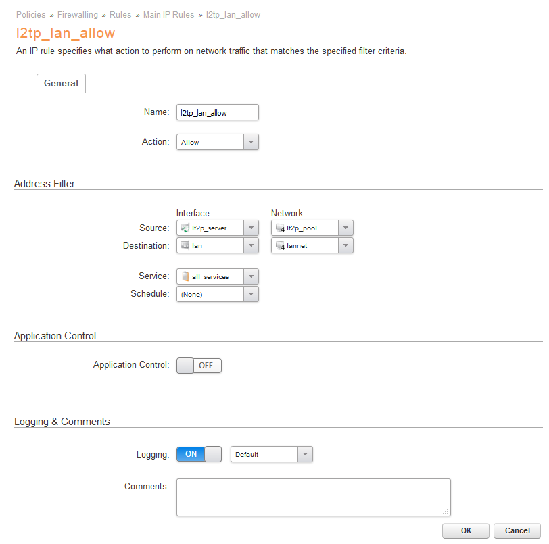Screen dimensions: 549x544
Task: Click the orange l2tp_lan_allow page title
Action: pos(66,33)
